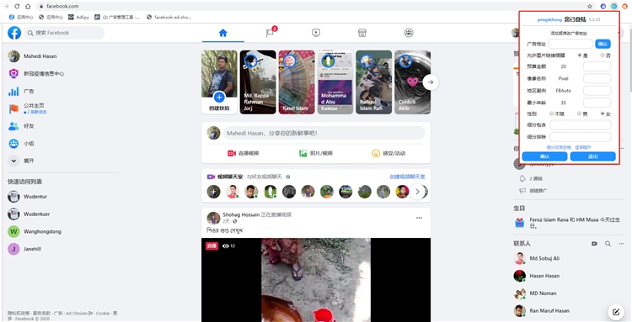Click the orange extension icon in the browser toolbar
This screenshot has width=632, height=322.
click(624, 6)
